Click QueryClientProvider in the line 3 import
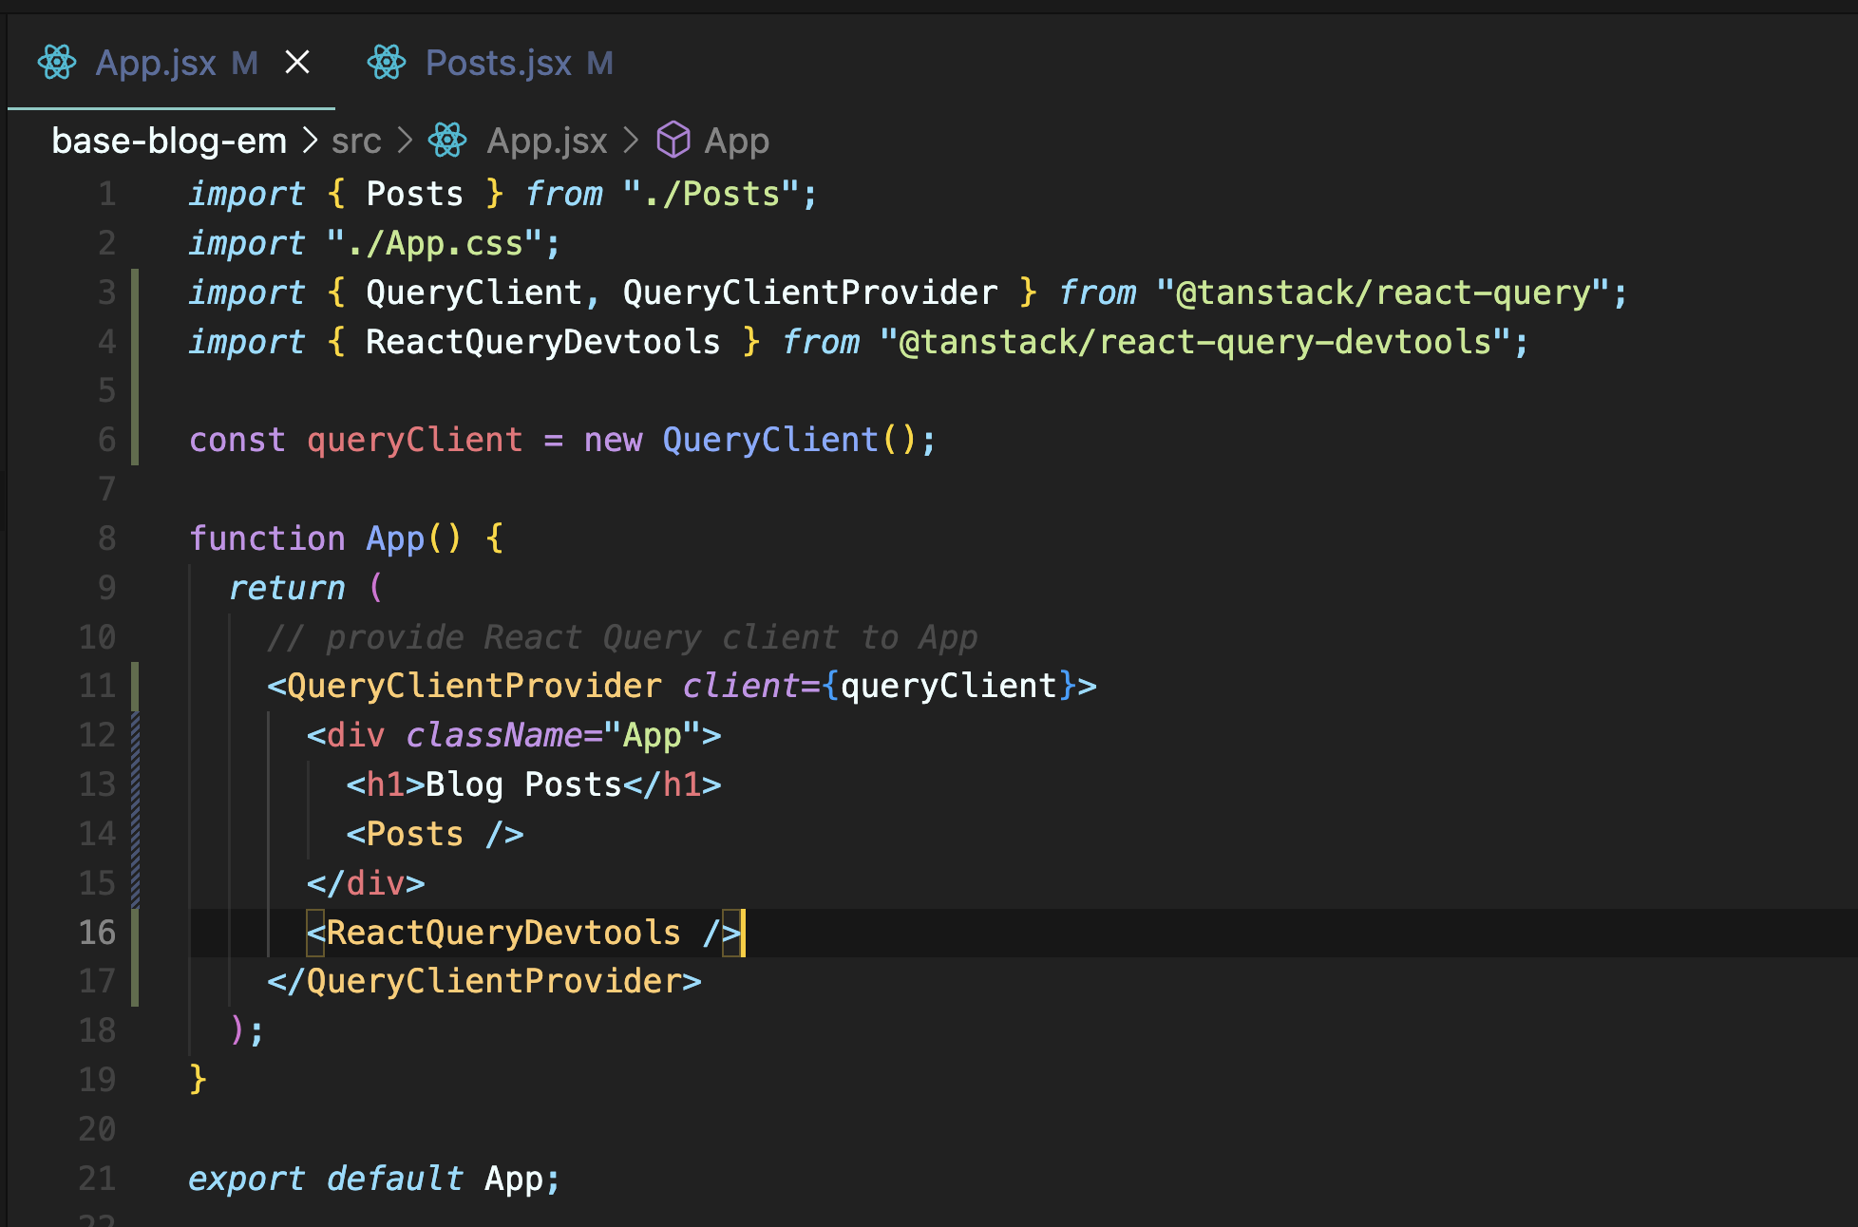The height and width of the screenshot is (1227, 1858). click(x=810, y=293)
